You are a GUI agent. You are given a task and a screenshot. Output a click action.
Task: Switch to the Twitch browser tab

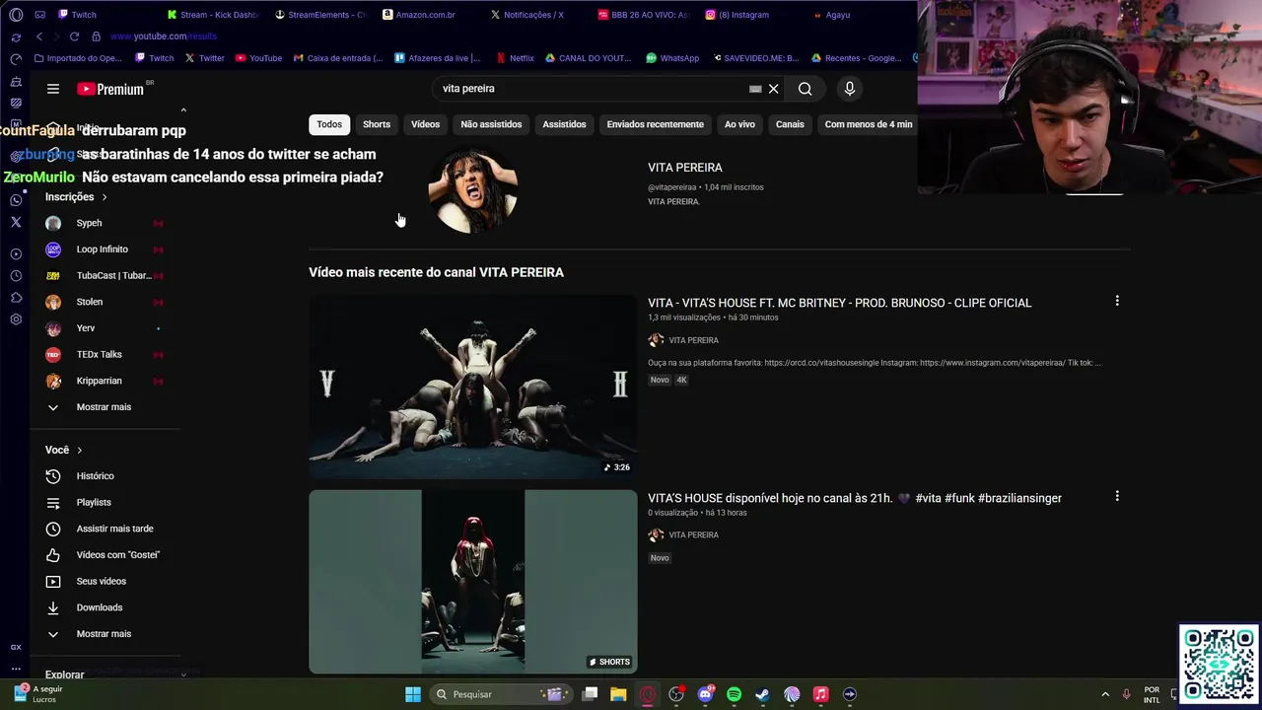(x=77, y=15)
